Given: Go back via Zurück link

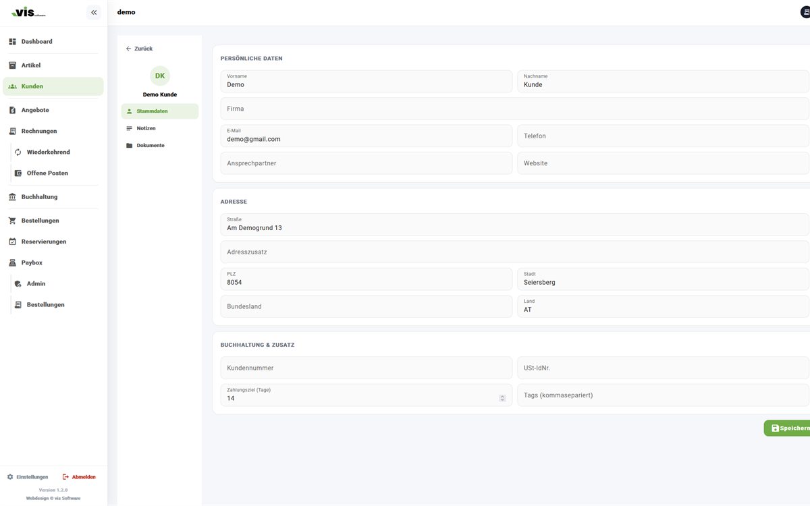Looking at the screenshot, I should tap(139, 49).
